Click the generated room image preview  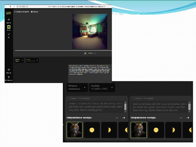coord(90,31)
